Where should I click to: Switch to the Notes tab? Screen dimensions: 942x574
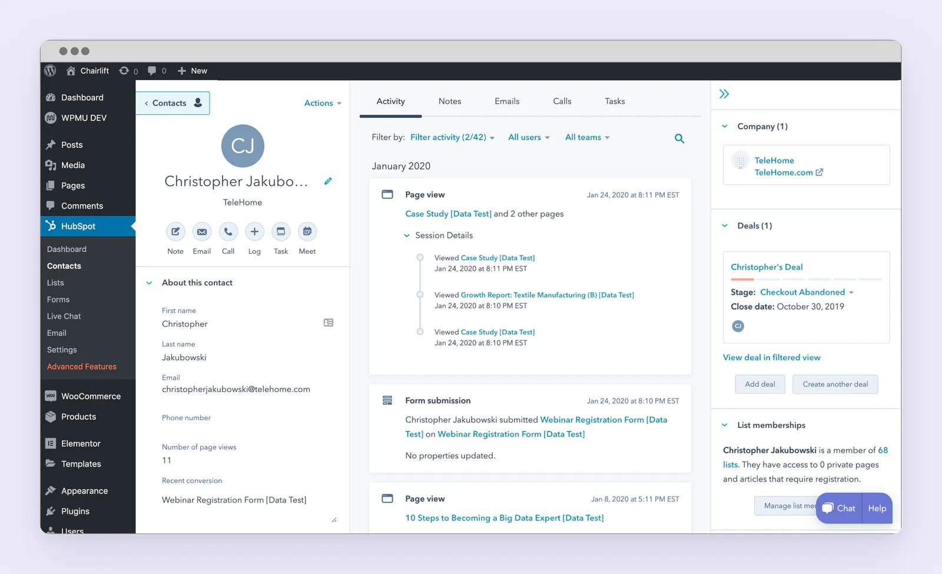click(450, 101)
